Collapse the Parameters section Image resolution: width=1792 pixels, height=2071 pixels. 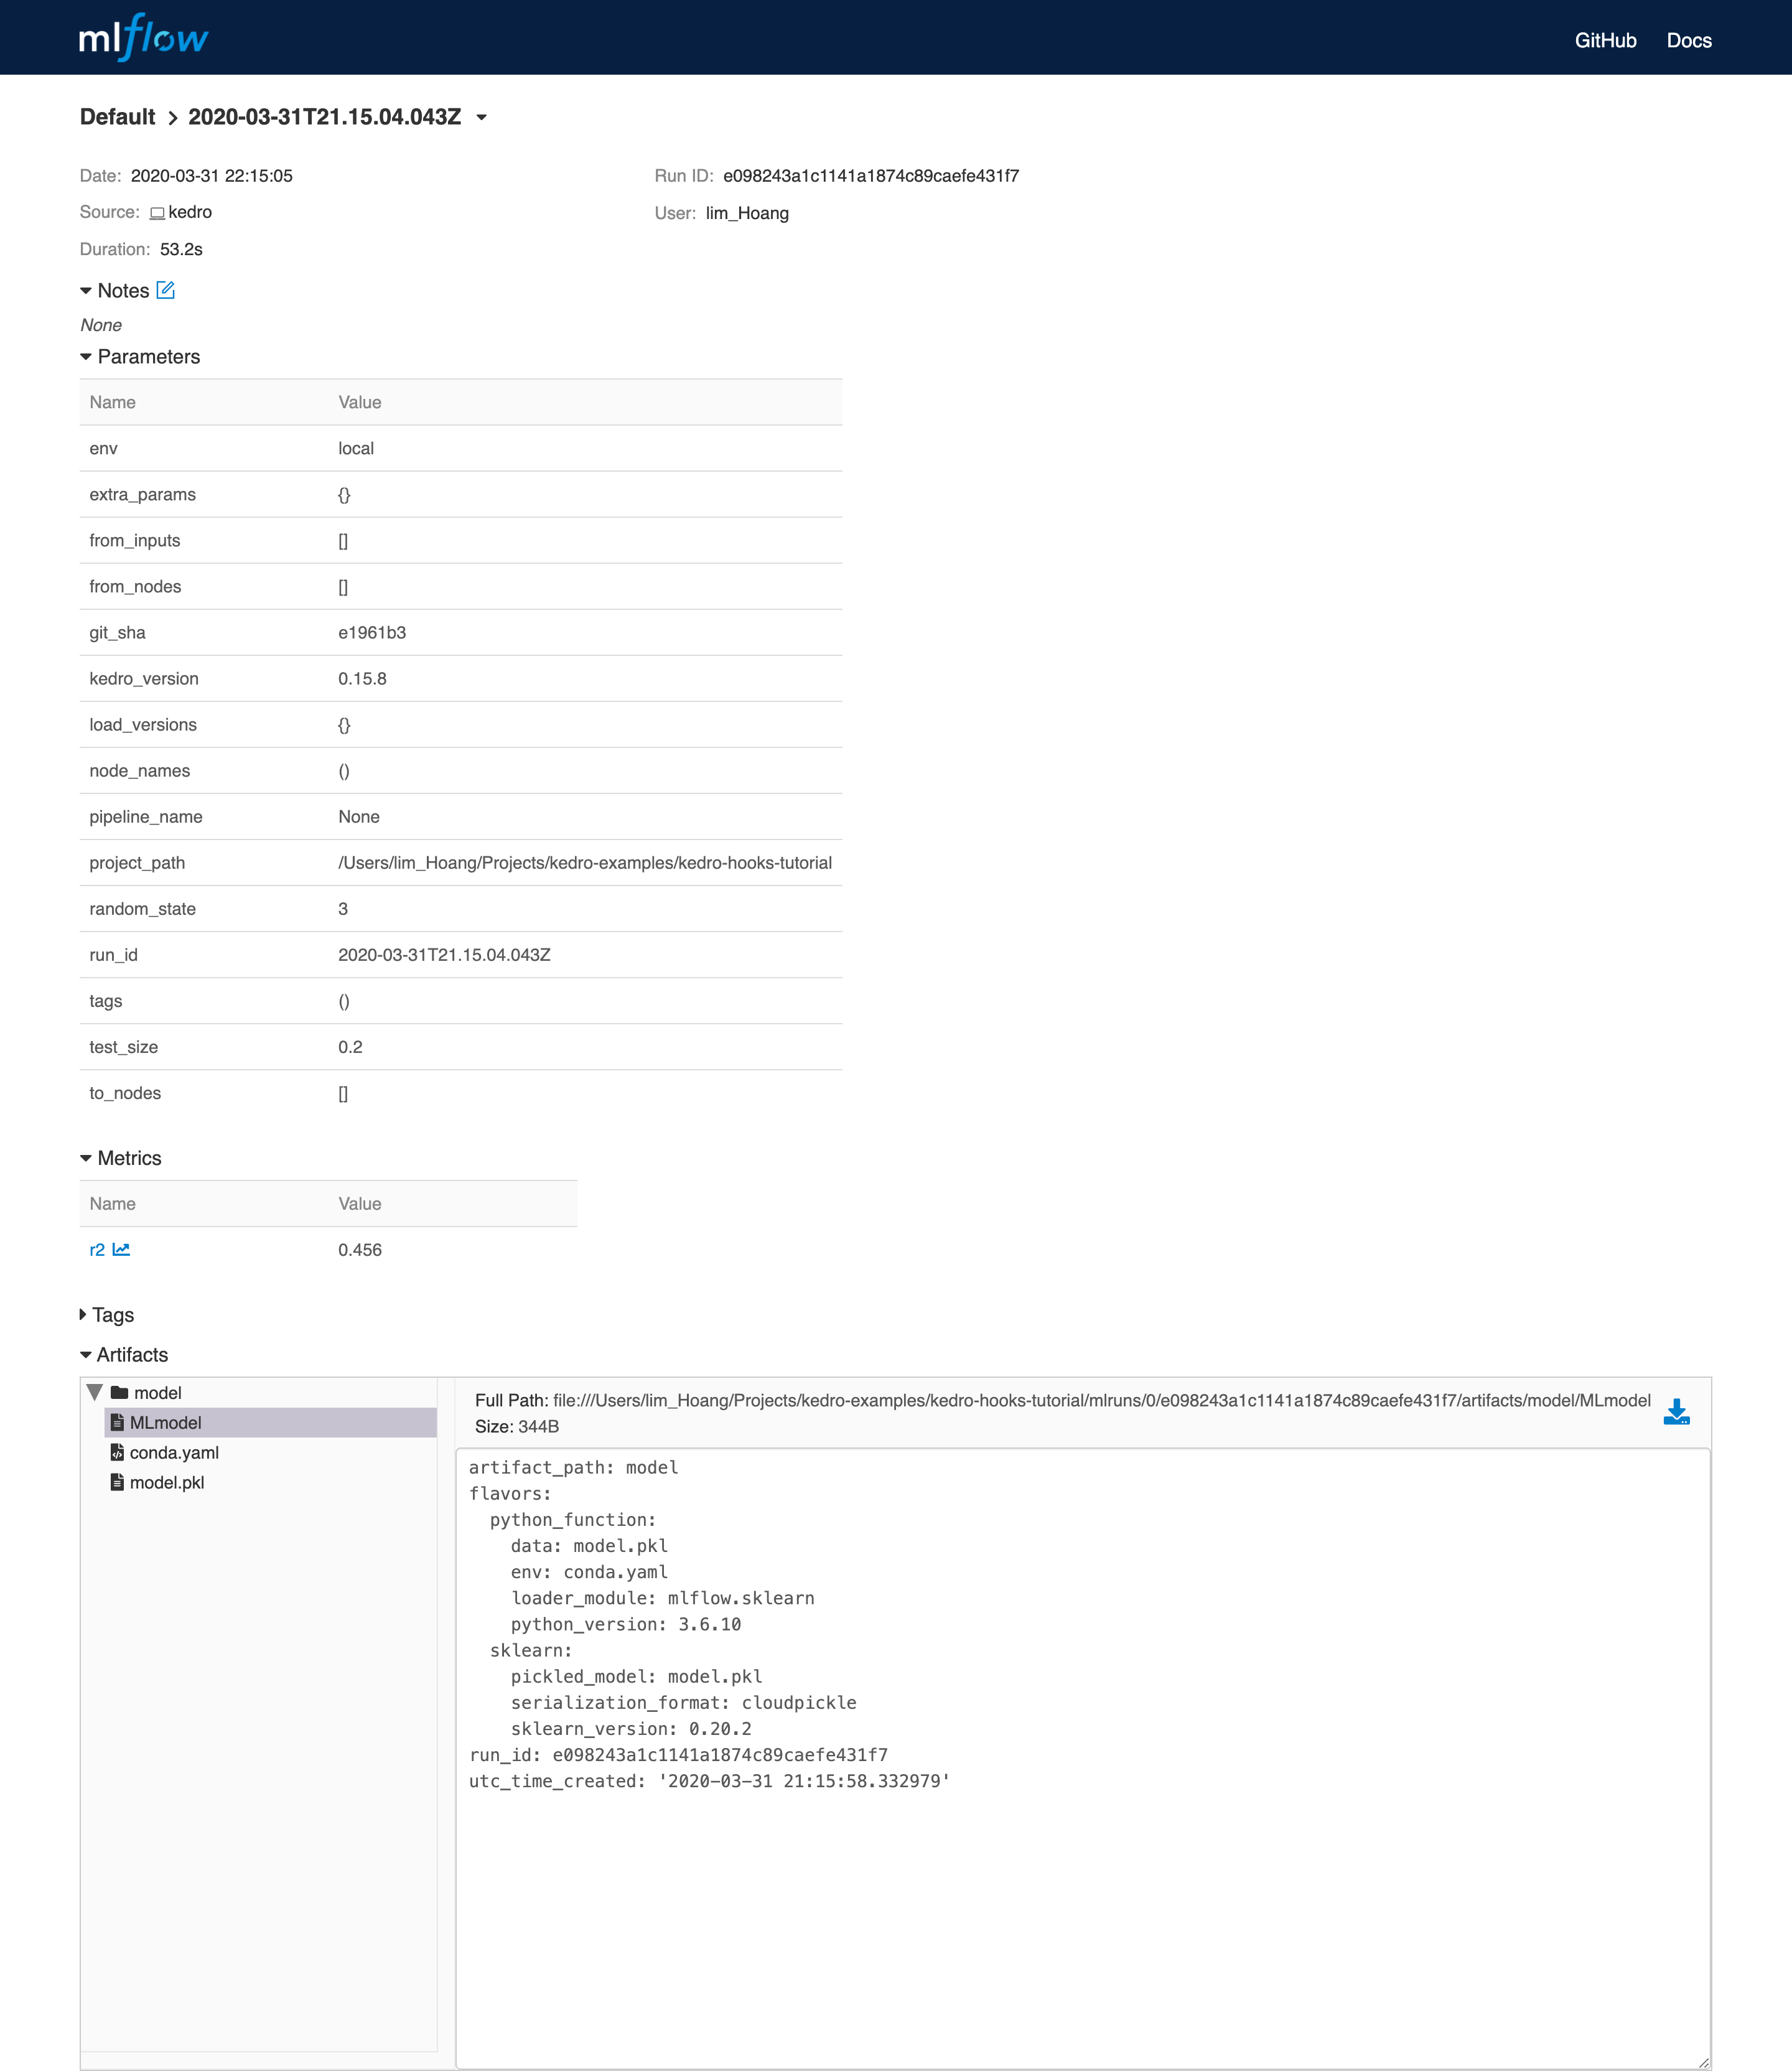point(86,357)
